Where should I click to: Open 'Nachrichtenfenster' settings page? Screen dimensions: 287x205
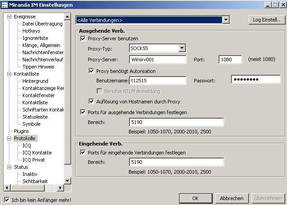click(43, 52)
